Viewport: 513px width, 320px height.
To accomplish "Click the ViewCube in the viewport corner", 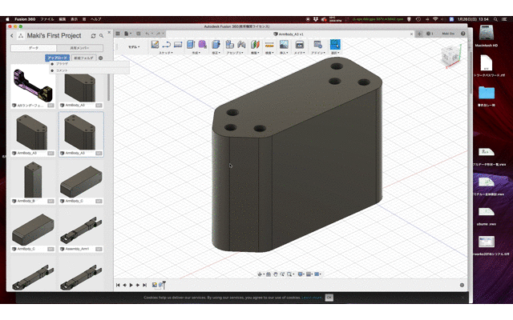I will click(451, 54).
